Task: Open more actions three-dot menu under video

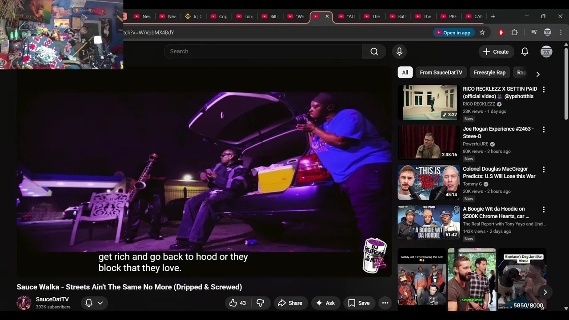Action: click(385, 303)
